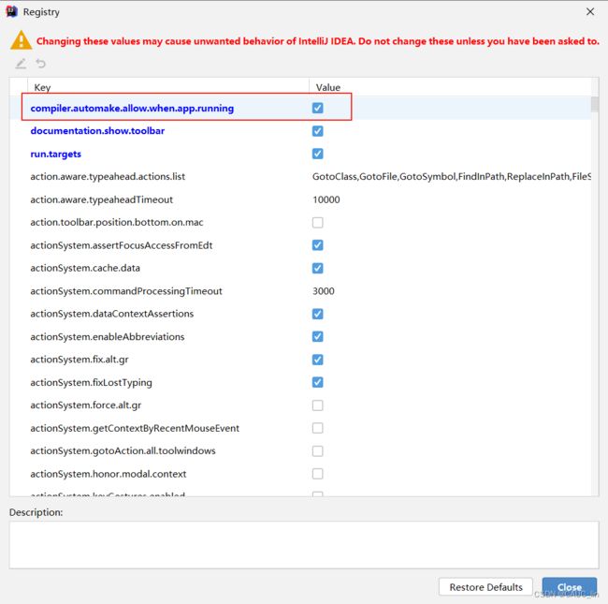
Task: Disable the run.targets checkbox
Action: [x=318, y=154]
